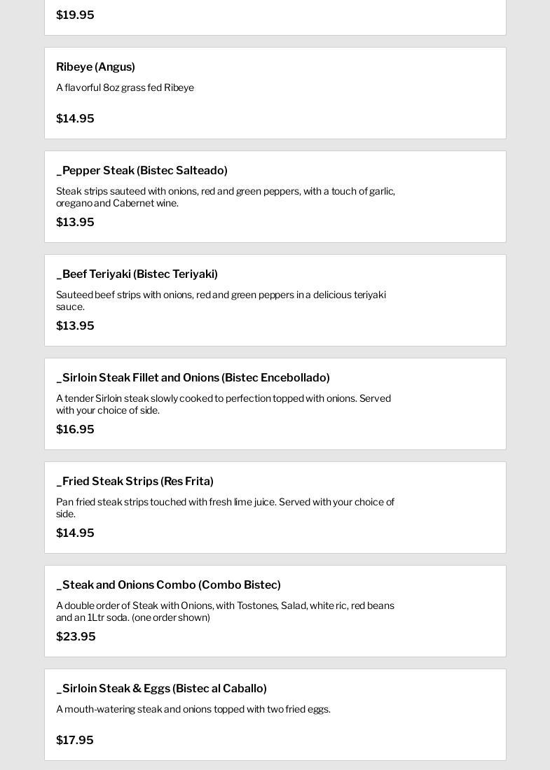Choose the Fried Steak Strips (Res Frita) title

tap(135, 482)
